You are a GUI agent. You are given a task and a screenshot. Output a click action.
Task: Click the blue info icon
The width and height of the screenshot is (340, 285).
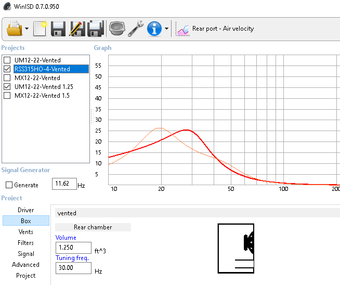[x=154, y=29]
